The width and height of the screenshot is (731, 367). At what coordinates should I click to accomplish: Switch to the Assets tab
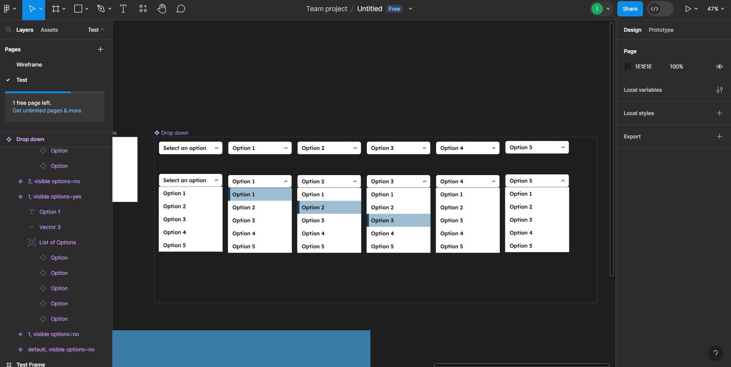(x=49, y=30)
